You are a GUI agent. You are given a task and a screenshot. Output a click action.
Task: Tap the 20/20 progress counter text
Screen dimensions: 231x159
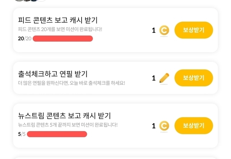coord(25,39)
